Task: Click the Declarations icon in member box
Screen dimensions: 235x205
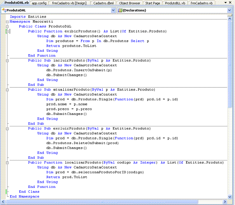Action: [x=120, y=10]
